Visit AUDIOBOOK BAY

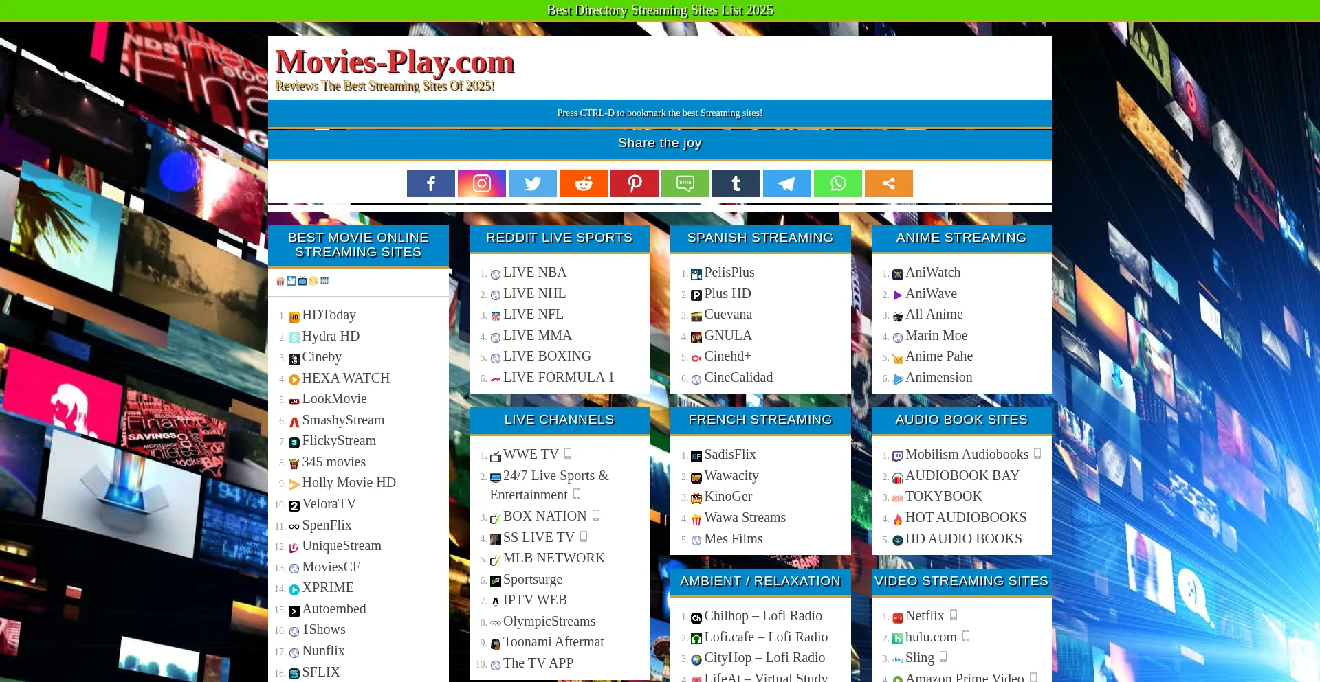click(x=962, y=476)
